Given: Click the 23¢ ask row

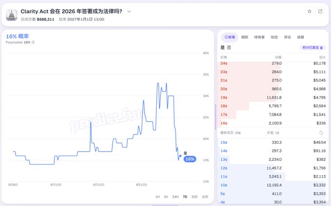Looking at the screenshot, I should click(x=273, y=72).
